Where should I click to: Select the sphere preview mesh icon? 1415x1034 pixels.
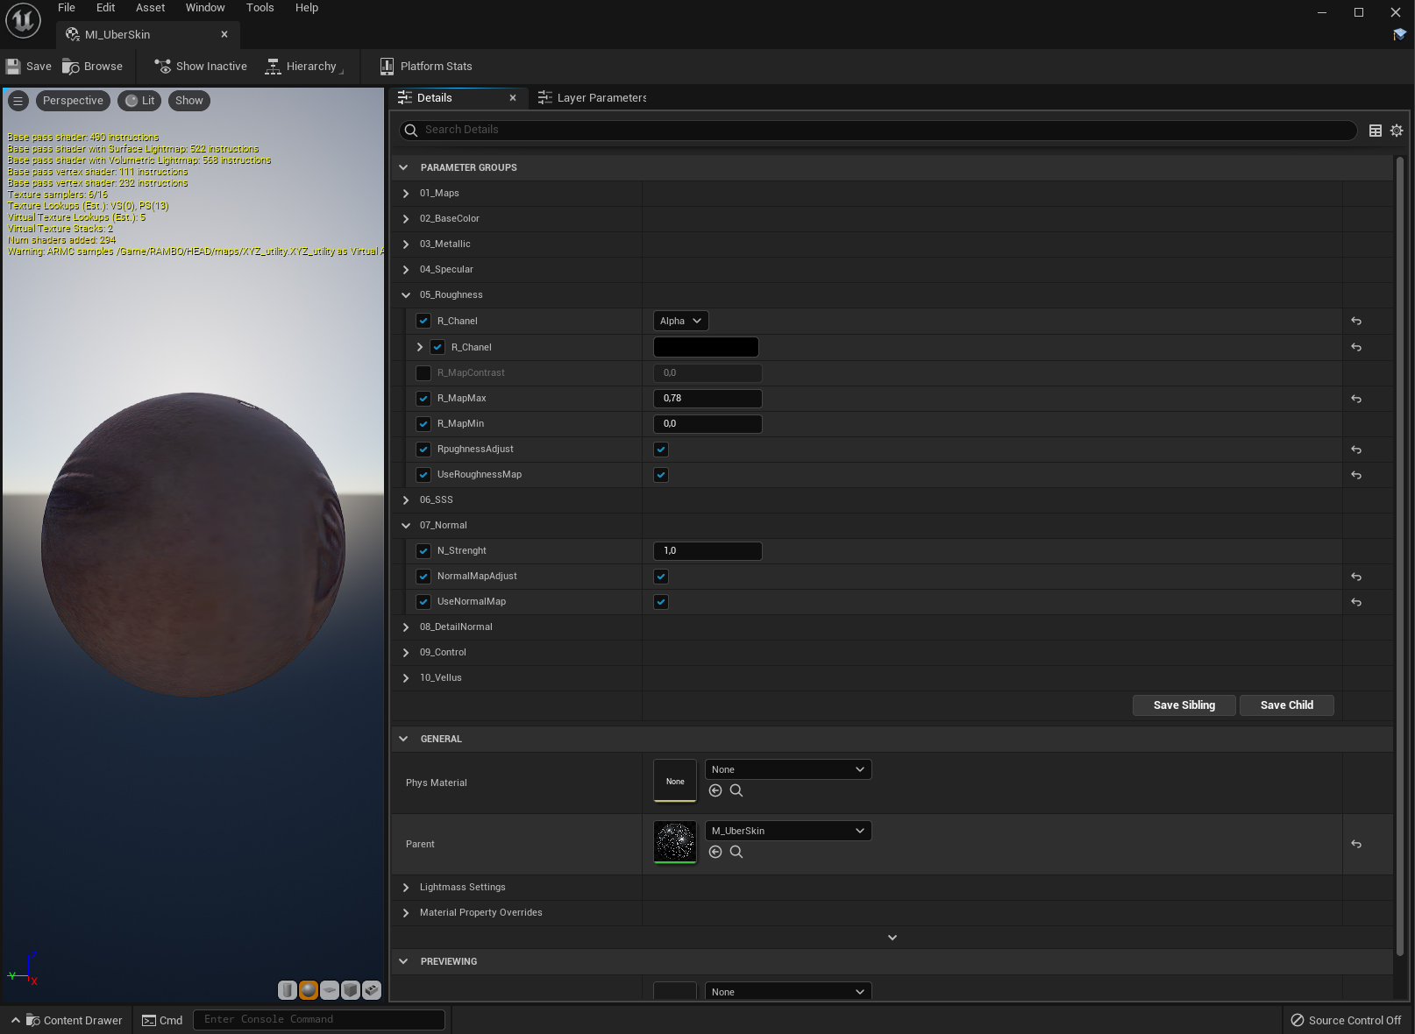(309, 990)
